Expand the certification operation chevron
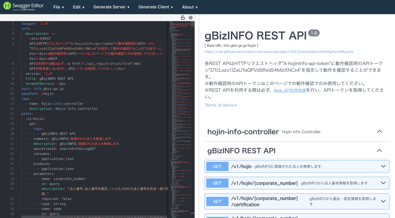This screenshot has width=395, height=218. (383, 201)
